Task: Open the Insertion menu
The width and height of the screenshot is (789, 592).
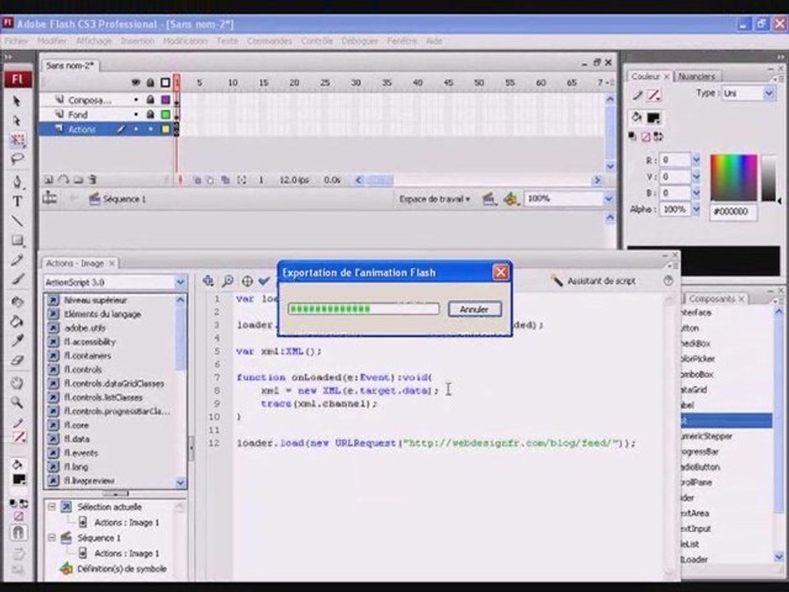Action: tap(137, 41)
